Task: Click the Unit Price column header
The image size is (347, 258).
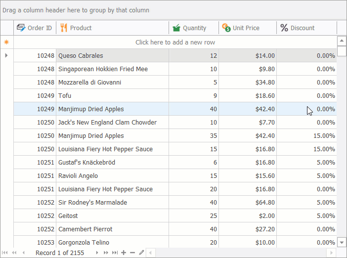Action: [x=247, y=28]
